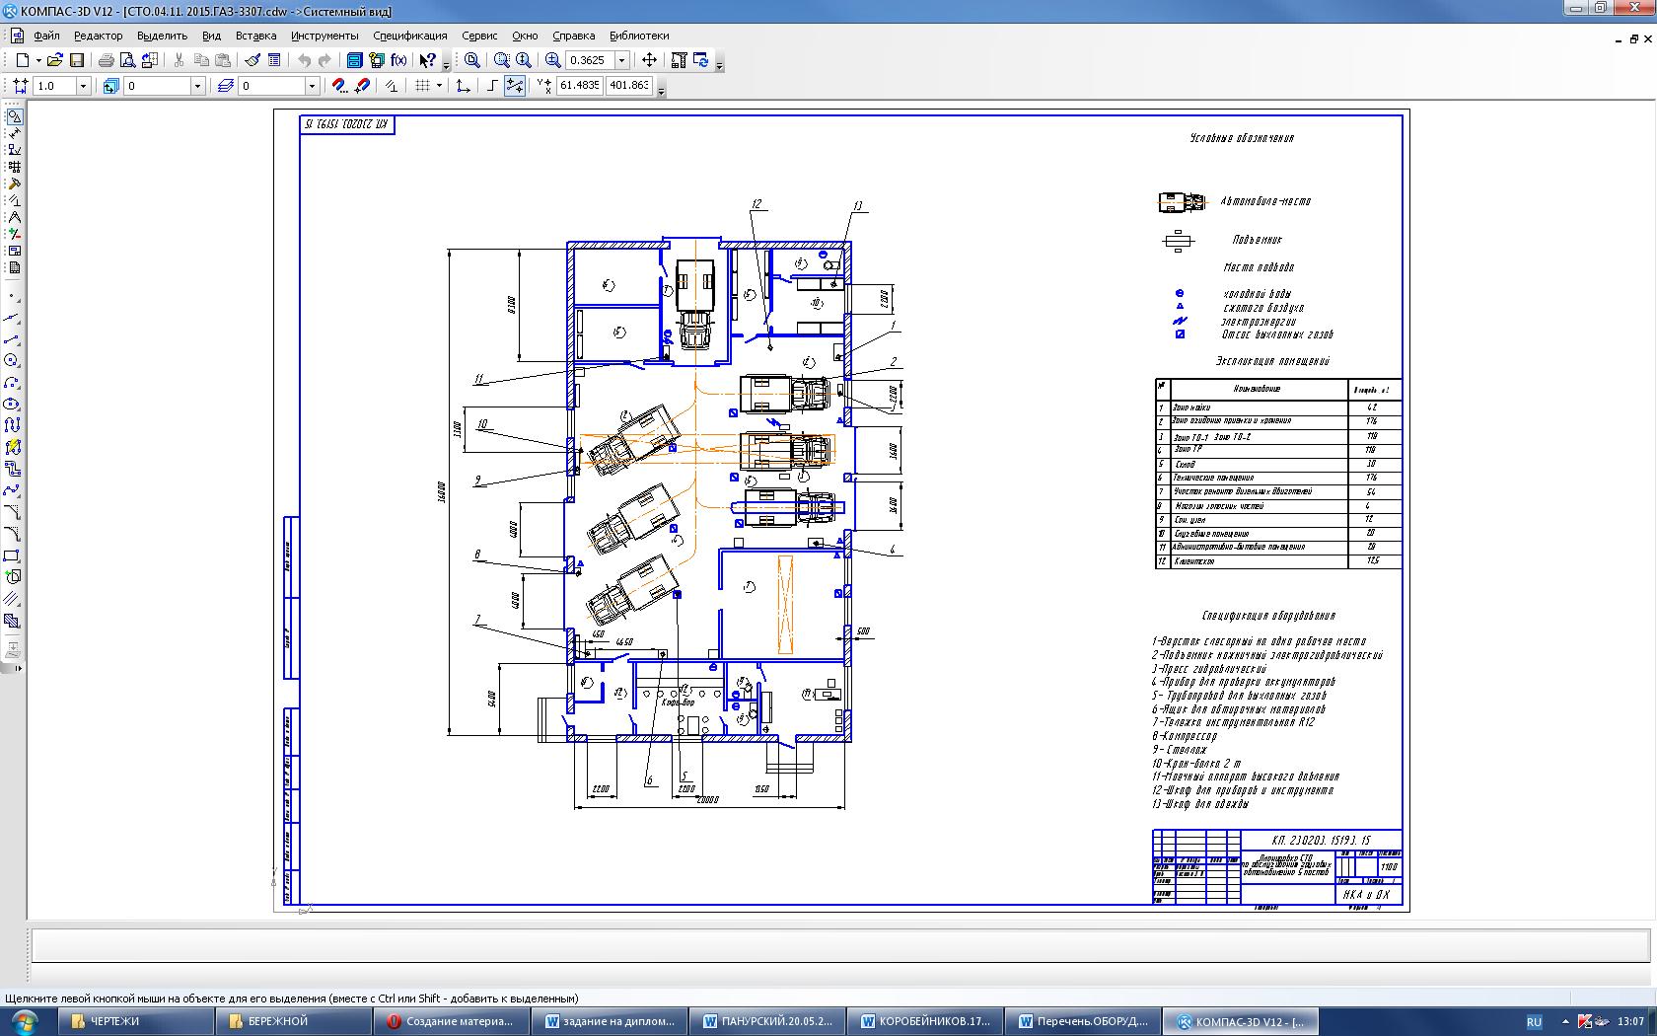1657x1036 pixels.
Task: Toggle the highlighted rounding mode button
Action: tap(515, 86)
